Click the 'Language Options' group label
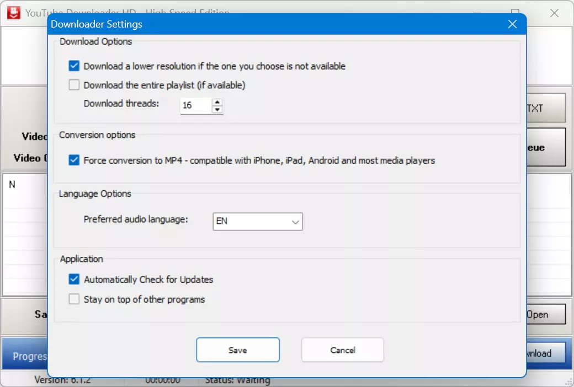 tap(95, 193)
